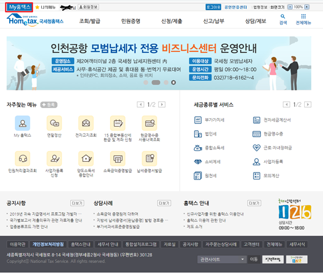323x277 pixels.
Task: Click the 126 국세상담센터 banner
Action: (295, 214)
